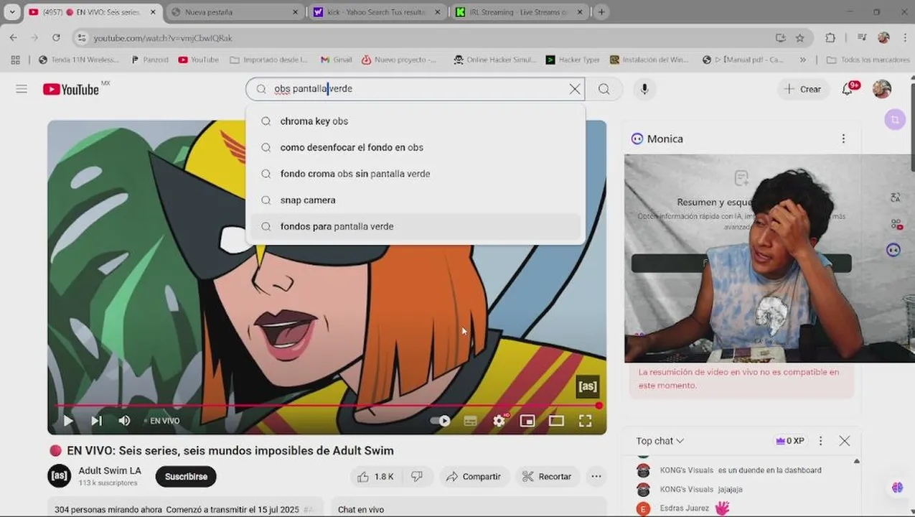Toggle subtitles on the player
The image size is (915, 517).
(x=470, y=421)
